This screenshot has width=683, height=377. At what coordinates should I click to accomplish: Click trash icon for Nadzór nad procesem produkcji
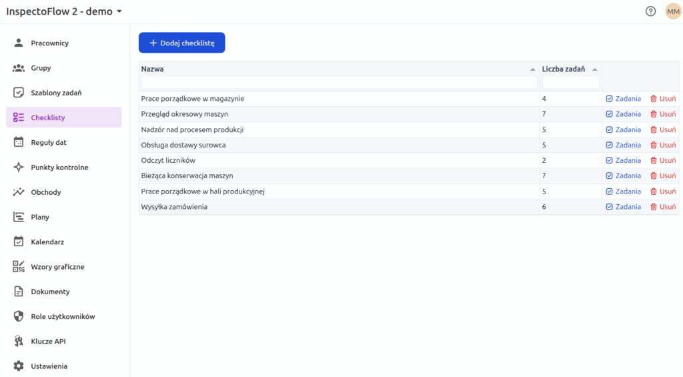(x=654, y=129)
